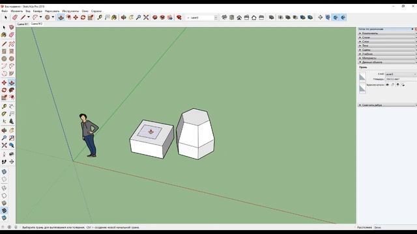Toggle Display Section Planes in top toolbar

pyautogui.click(x=328, y=18)
